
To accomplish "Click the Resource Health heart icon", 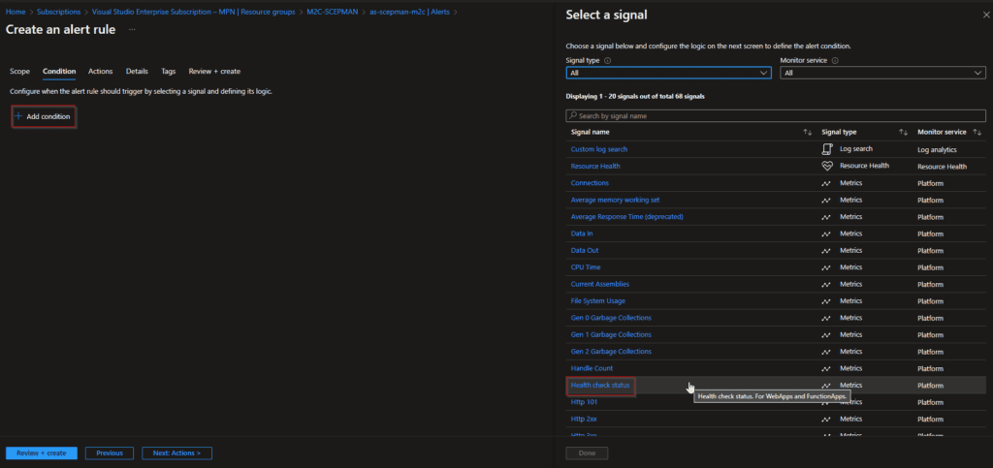I will click(827, 166).
